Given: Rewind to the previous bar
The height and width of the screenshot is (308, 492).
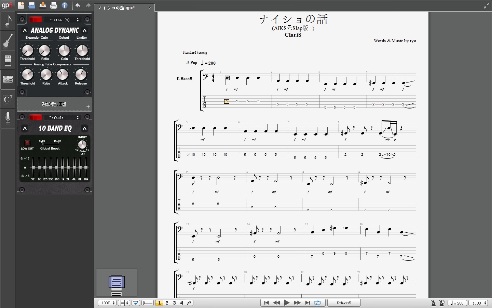Looking at the screenshot, I should [277, 303].
